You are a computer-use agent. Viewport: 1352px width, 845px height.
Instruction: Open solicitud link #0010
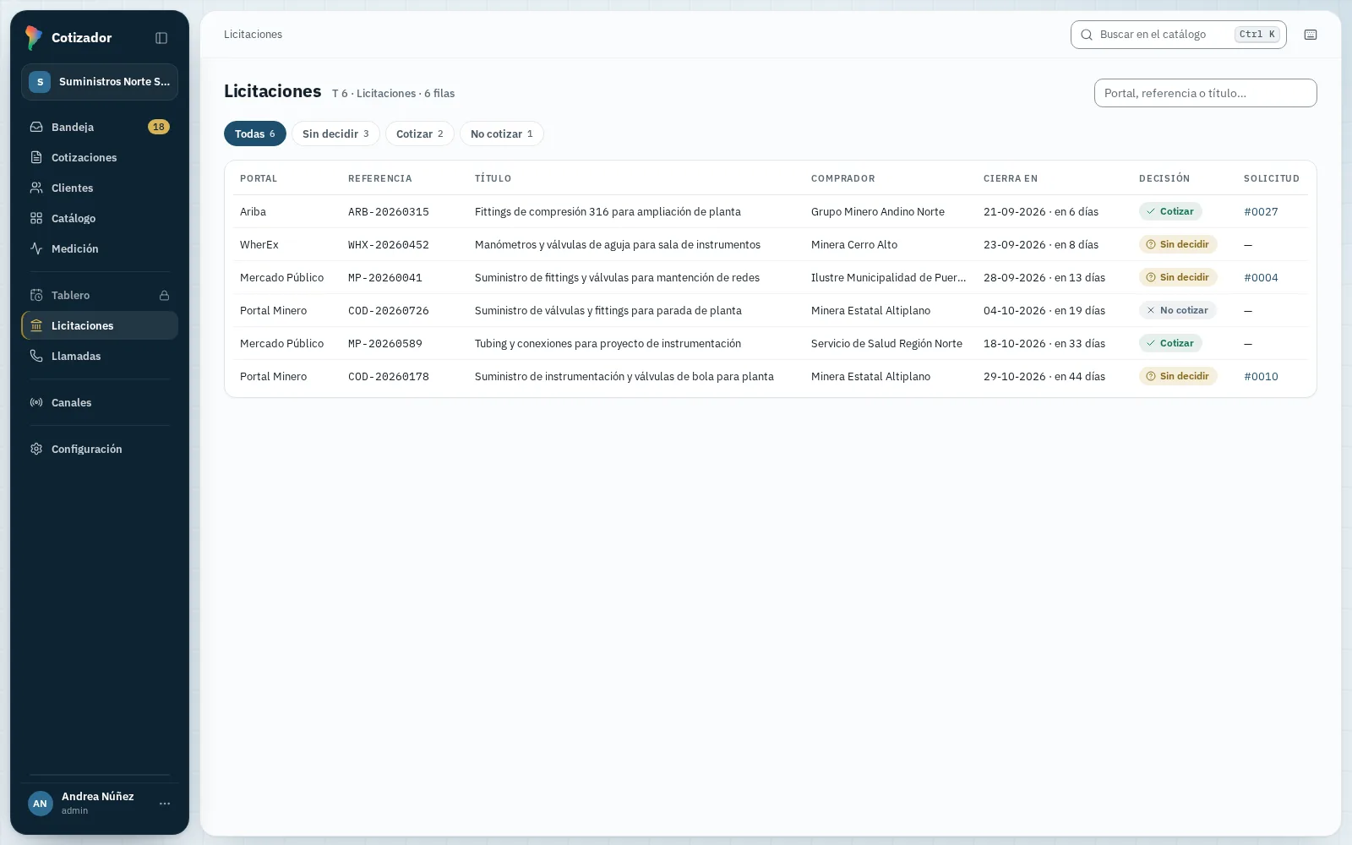pos(1261,376)
